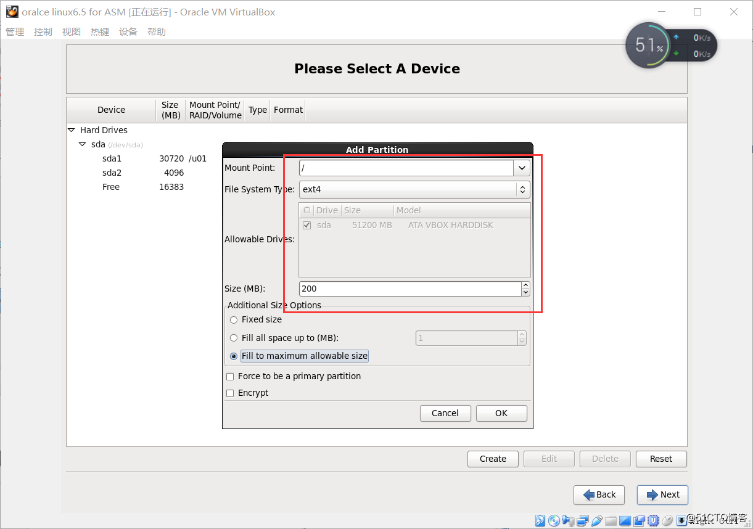Click the USB devices icon in status bar
The image size is (753, 529).
pyautogui.click(x=597, y=520)
